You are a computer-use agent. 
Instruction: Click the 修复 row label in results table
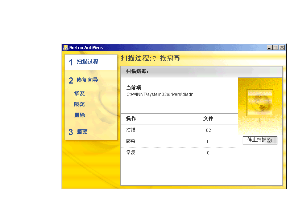(131, 153)
